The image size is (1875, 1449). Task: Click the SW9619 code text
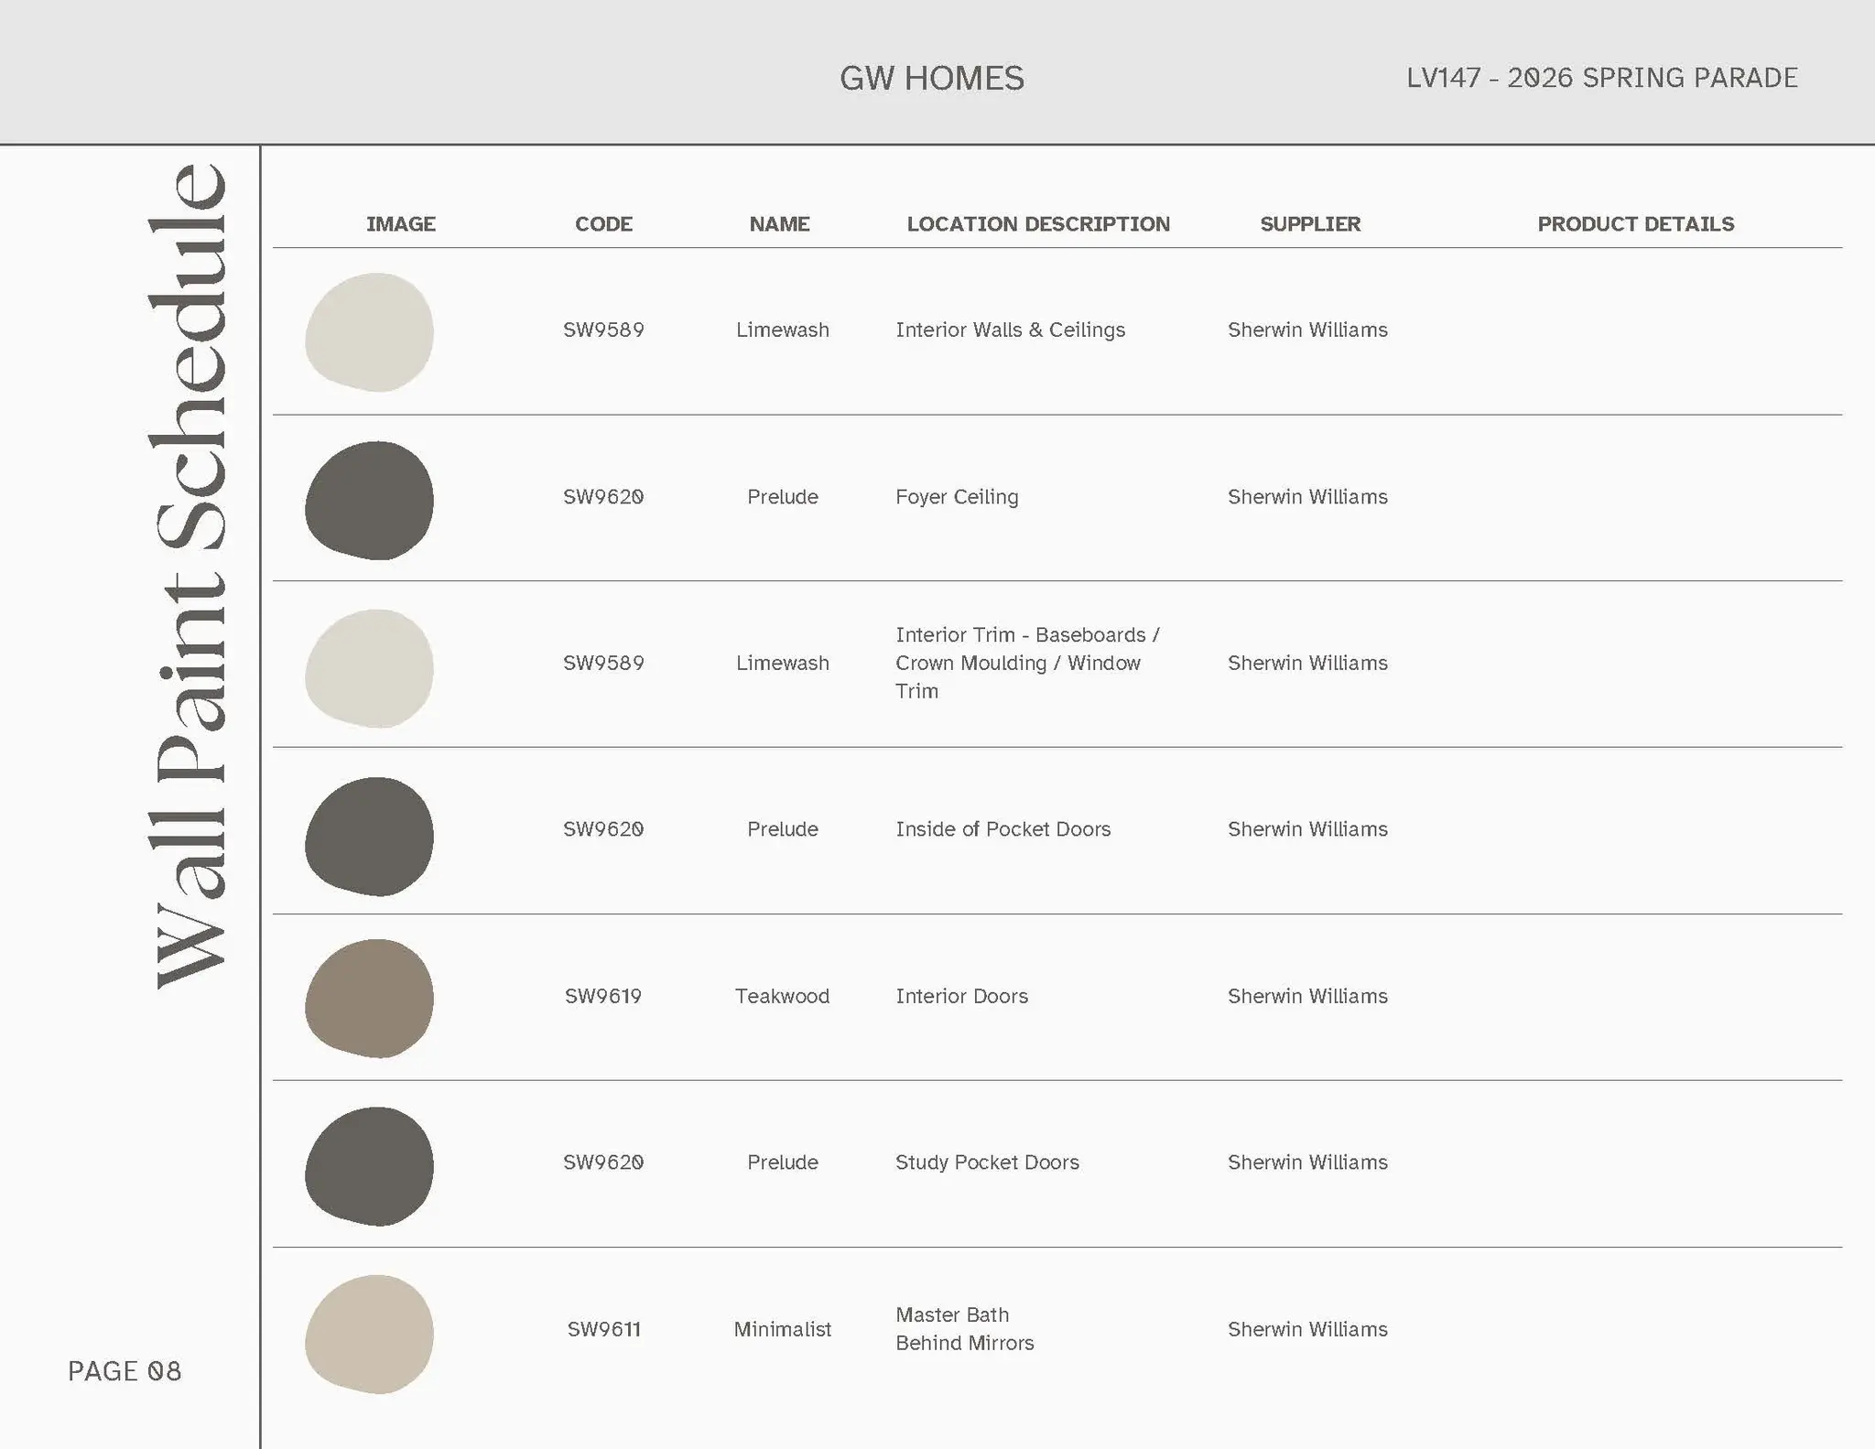(602, 996)
